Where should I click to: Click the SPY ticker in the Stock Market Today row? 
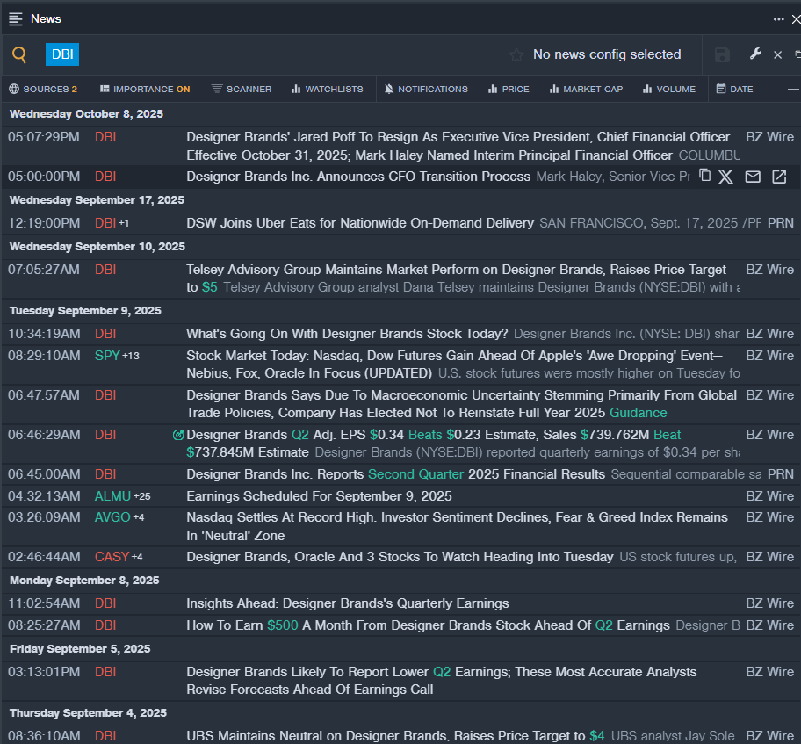(x=106, y=356)
